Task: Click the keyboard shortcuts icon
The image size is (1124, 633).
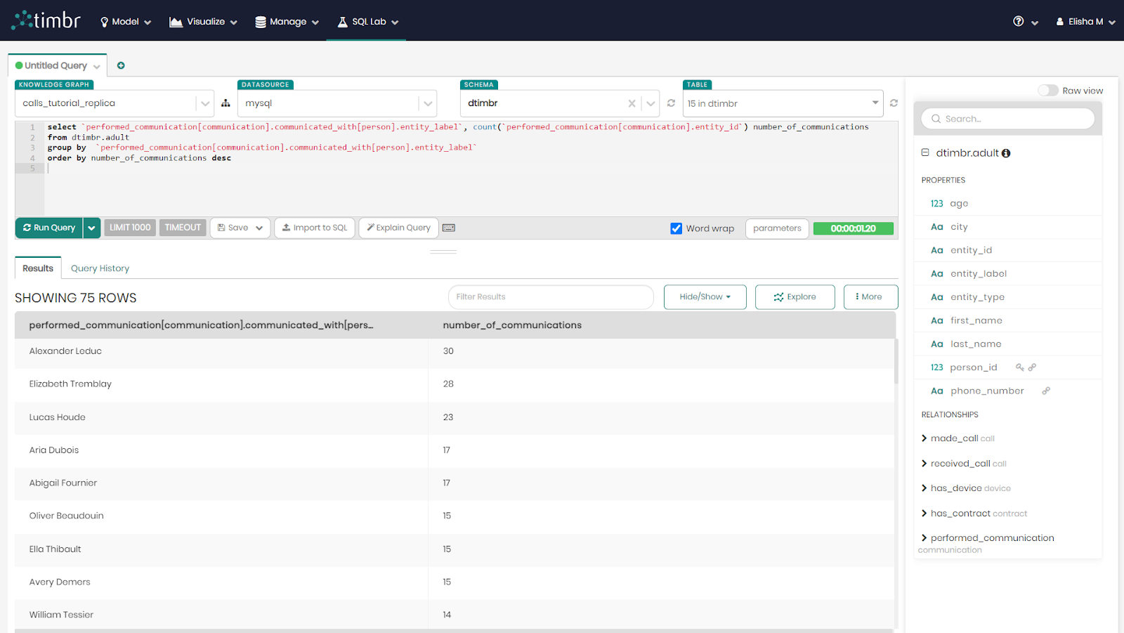Action: point(449,228)
